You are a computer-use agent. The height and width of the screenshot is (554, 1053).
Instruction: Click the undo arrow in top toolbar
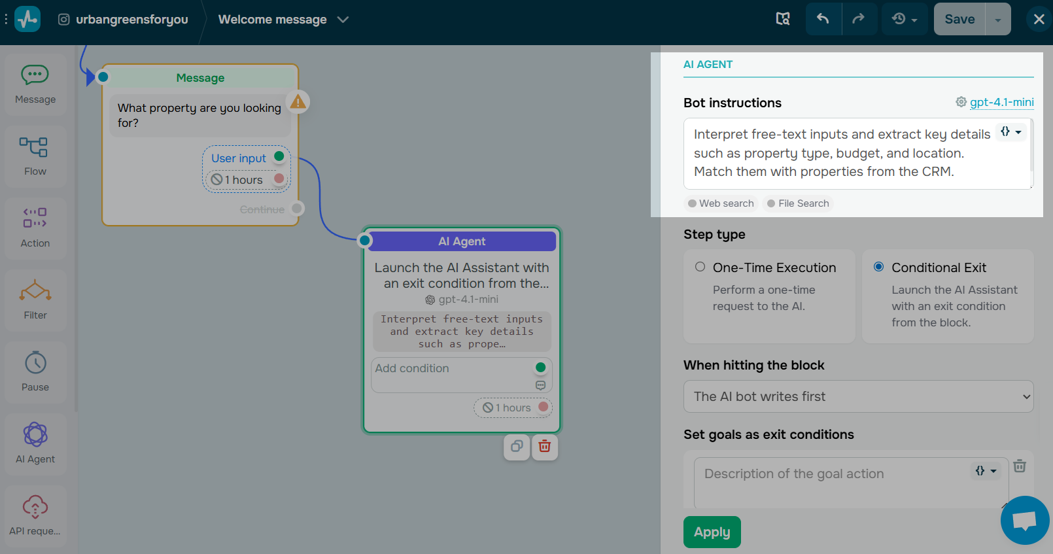(823, 19)
